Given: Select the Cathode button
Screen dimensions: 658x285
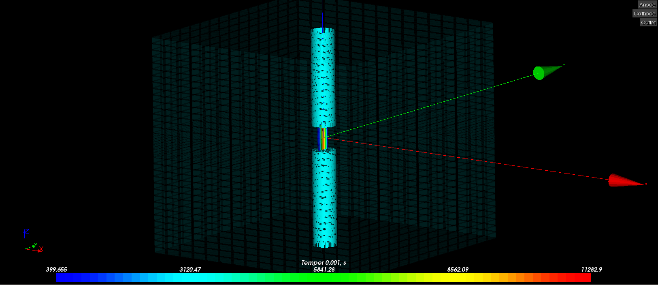Looking at the screenshot, I should 644,13.
